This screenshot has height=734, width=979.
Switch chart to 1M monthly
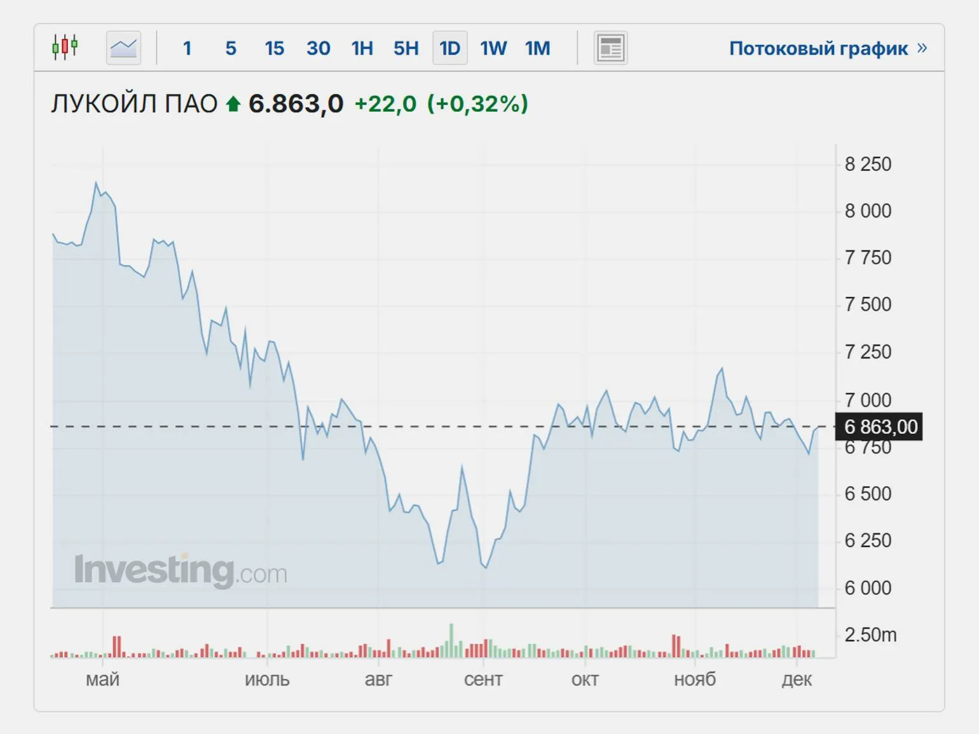click(537, 48)
